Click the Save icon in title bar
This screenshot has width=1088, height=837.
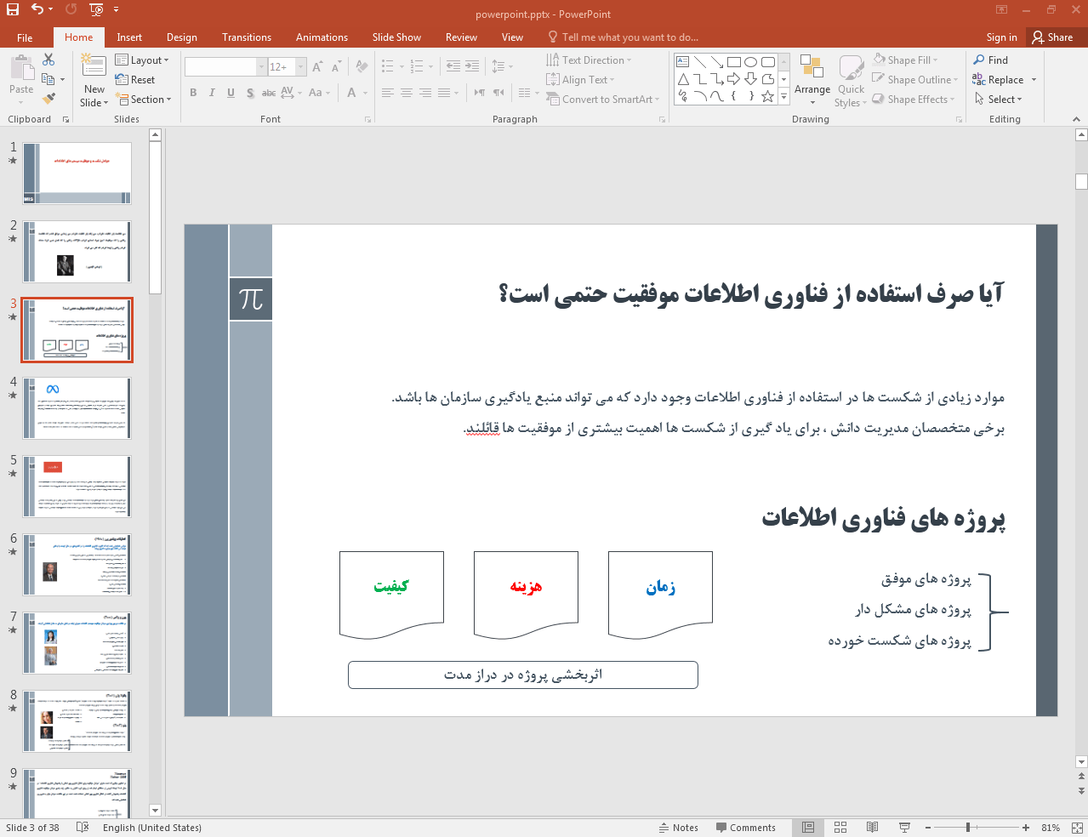(13, 9)
